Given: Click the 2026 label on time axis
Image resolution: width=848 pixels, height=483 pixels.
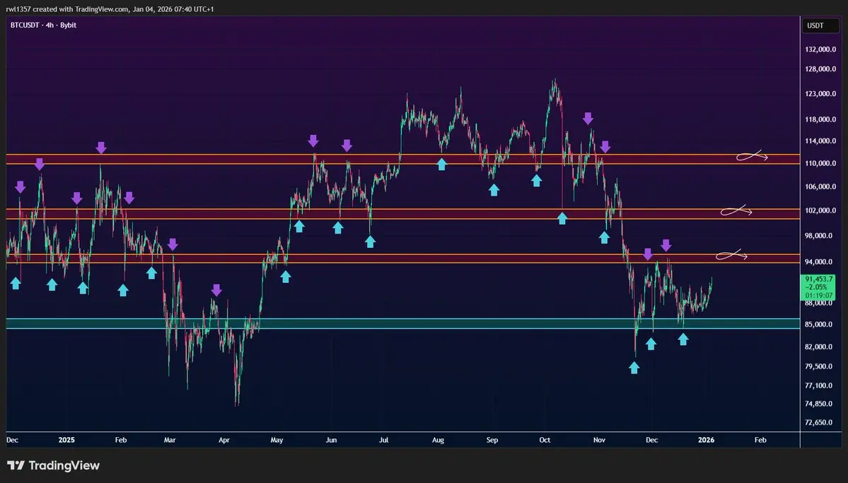Looking at the screenshot, I should (x=707, y=441).
